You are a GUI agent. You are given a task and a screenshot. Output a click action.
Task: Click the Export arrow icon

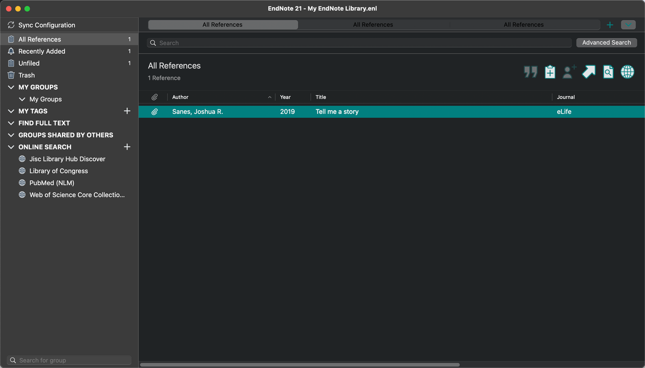(589, 72)
